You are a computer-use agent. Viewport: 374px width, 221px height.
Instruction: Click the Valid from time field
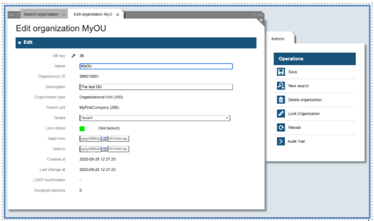click(x=118, y=139)
